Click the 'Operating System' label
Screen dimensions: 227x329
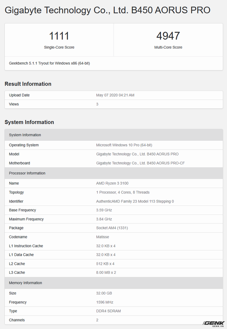[x=24, y=145]
